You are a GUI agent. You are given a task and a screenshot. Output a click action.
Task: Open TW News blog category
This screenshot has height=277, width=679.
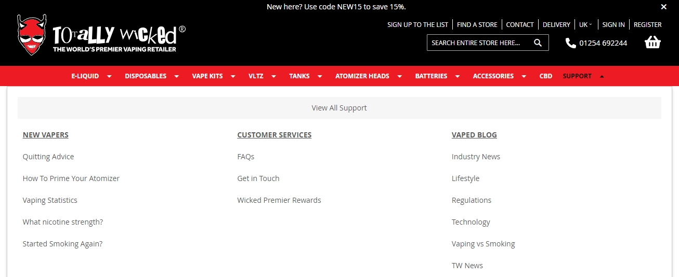467,266
